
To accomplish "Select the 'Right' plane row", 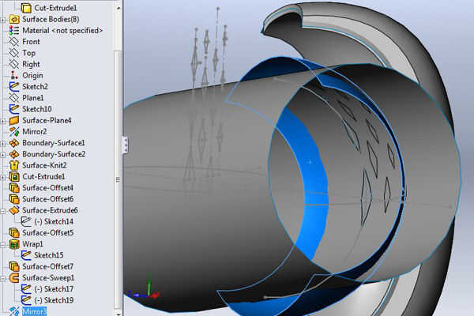I will 24,64.
